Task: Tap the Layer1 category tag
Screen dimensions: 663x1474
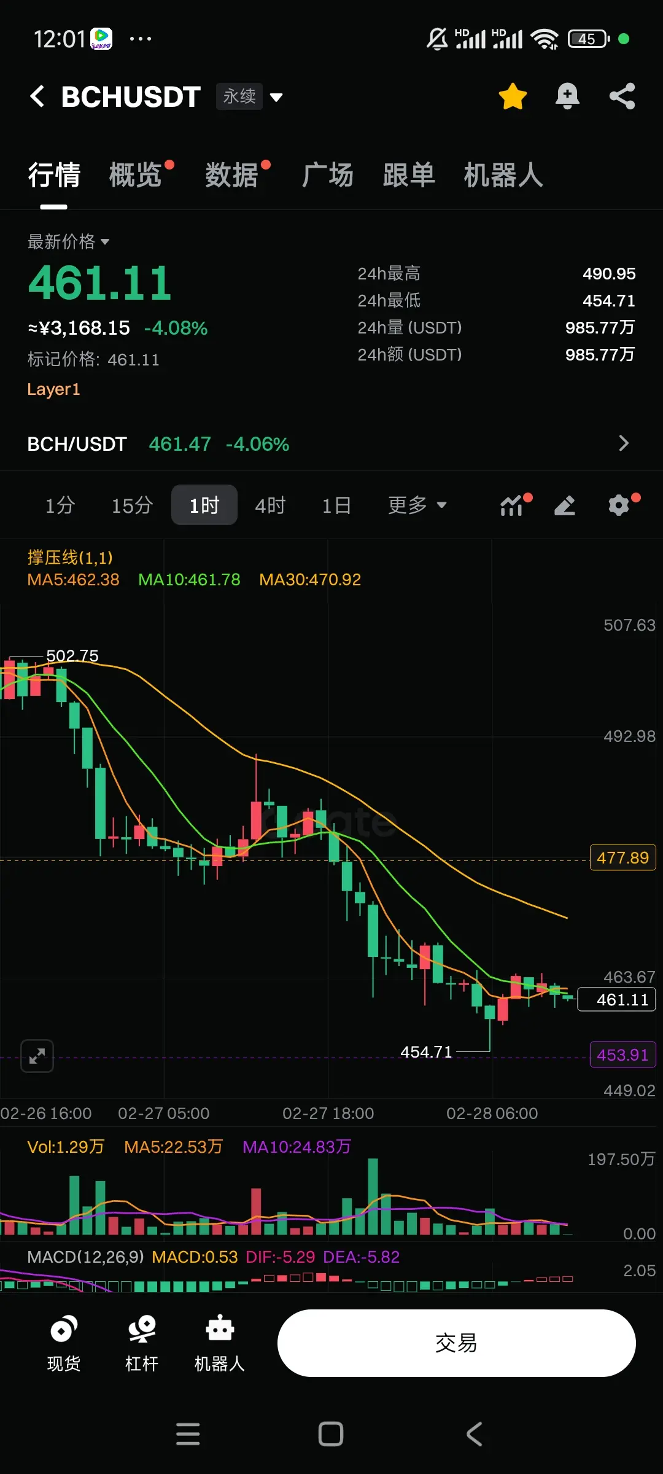Action: tap(53, 389)
